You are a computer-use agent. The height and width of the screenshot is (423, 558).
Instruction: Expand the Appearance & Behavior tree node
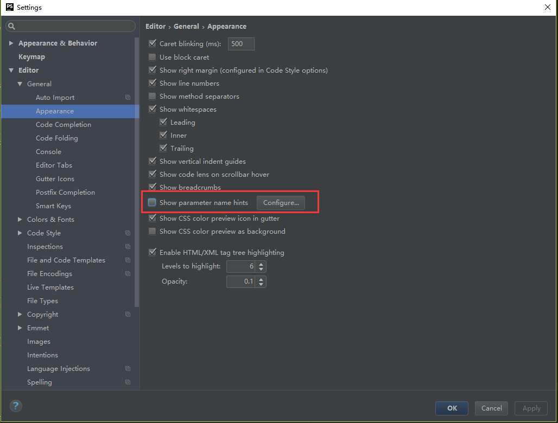pos(11,43)
